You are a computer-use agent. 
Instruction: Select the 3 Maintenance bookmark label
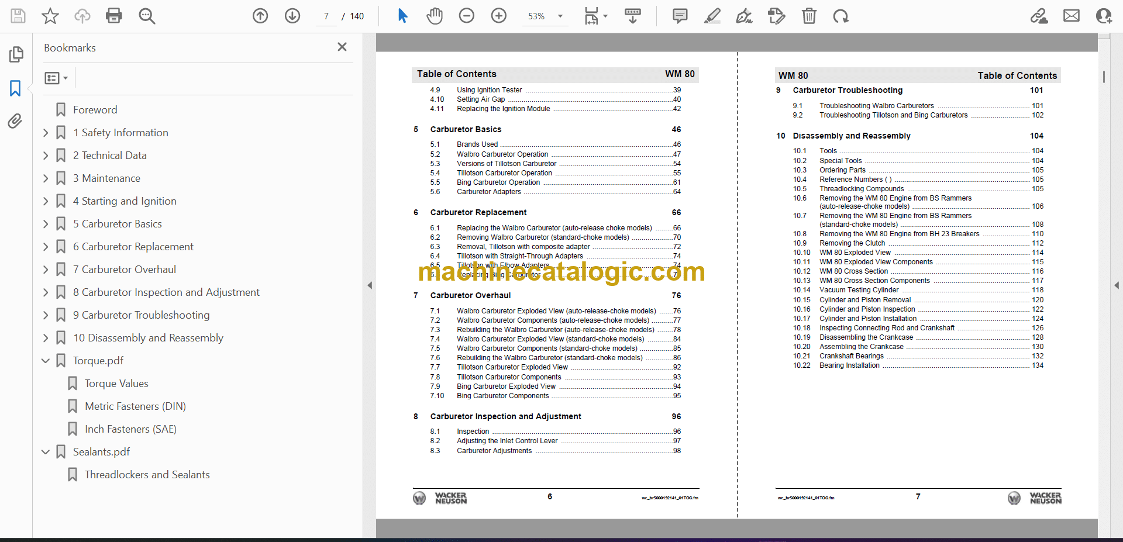click(106, 178)
